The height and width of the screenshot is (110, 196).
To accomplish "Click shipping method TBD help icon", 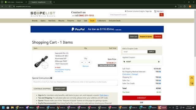I will pos(160,72).
